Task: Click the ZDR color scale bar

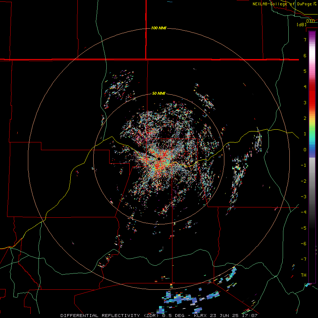Action: pyautogui.click(x=312, y=157)
